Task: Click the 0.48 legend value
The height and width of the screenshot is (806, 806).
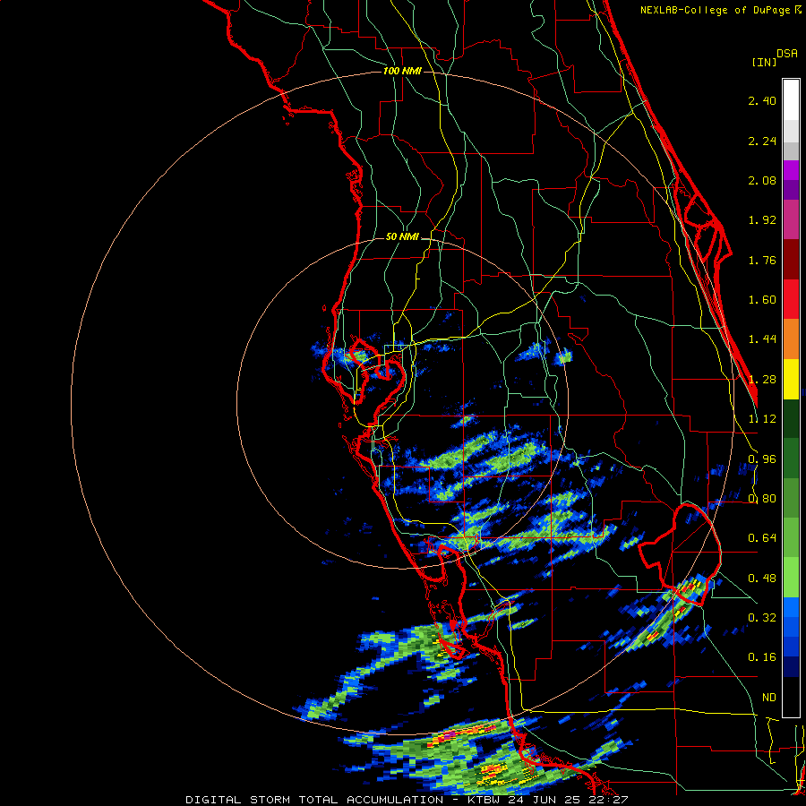Action: coord(762,579)
